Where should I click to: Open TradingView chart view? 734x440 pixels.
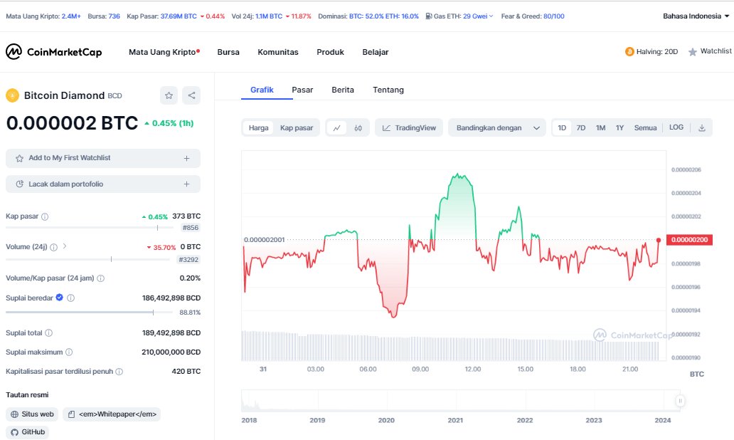coord(409,128)
